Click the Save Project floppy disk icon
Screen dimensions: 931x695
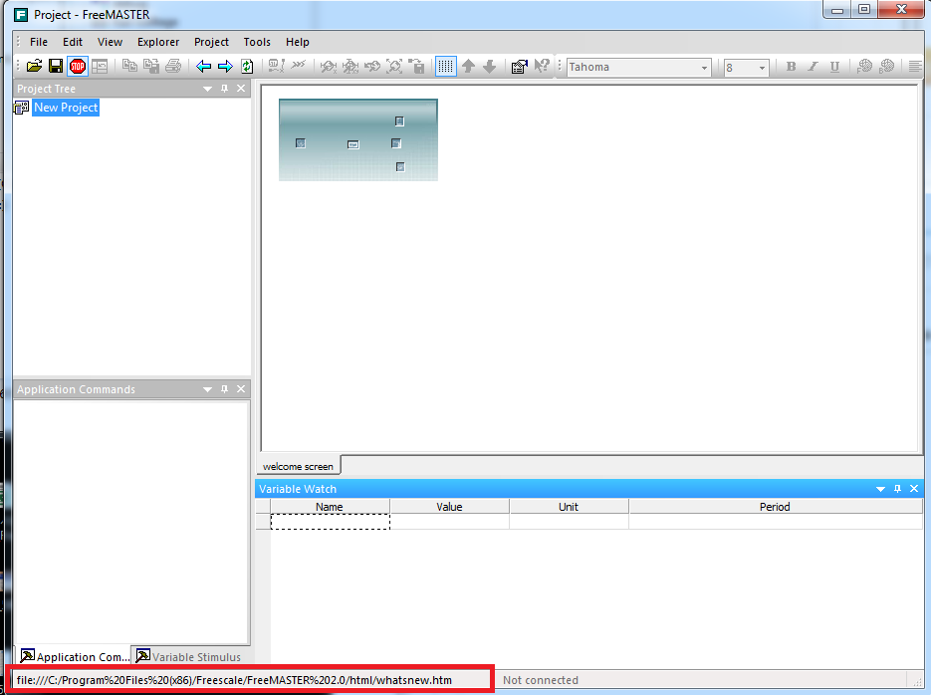click(x=56, y=66)
